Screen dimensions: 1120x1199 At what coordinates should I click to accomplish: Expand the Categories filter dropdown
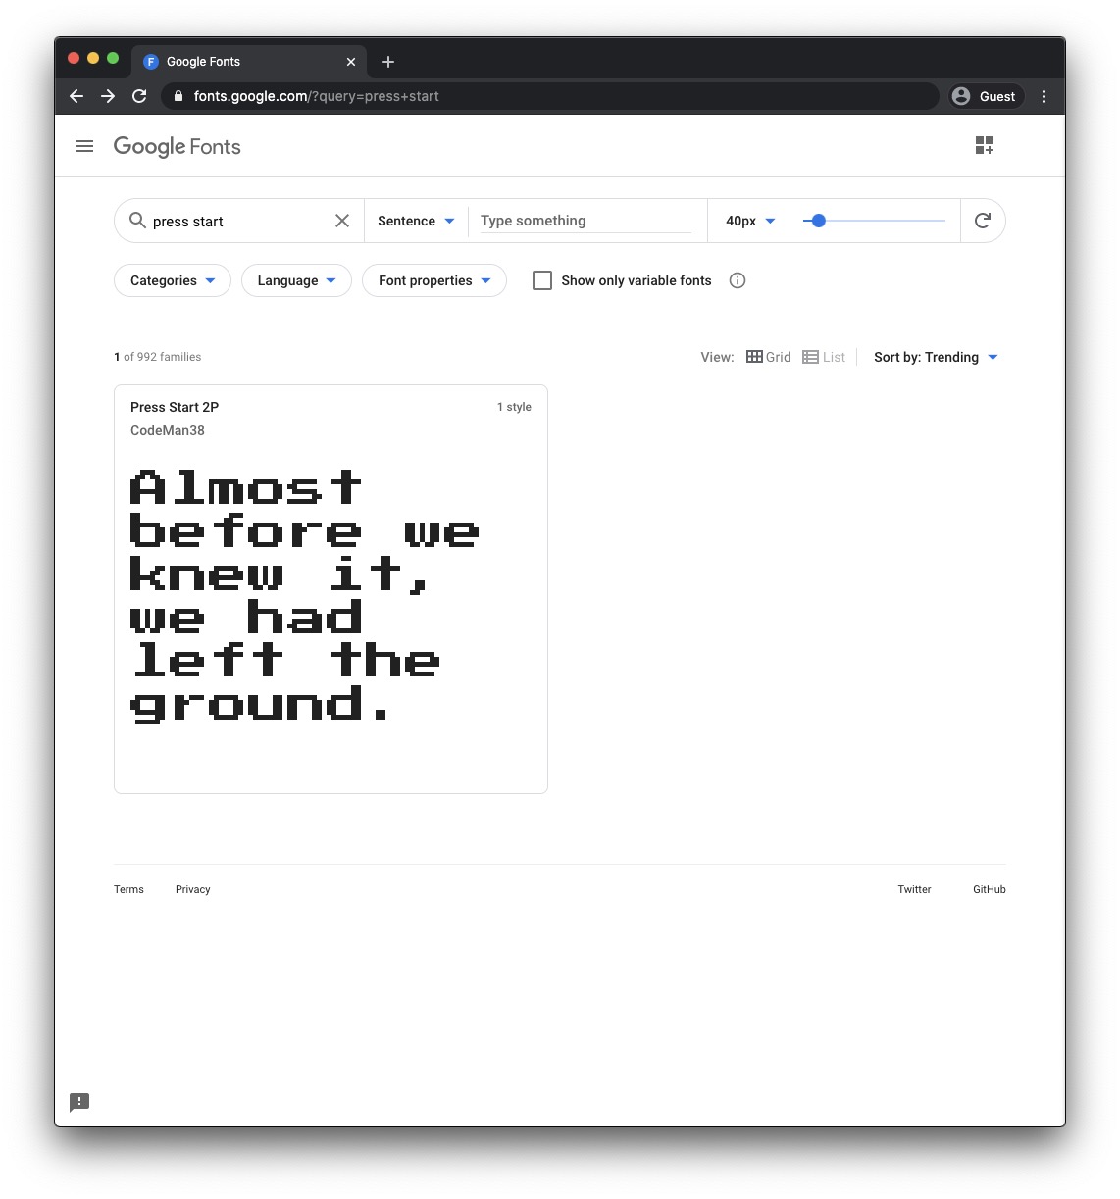coord(173,280)
